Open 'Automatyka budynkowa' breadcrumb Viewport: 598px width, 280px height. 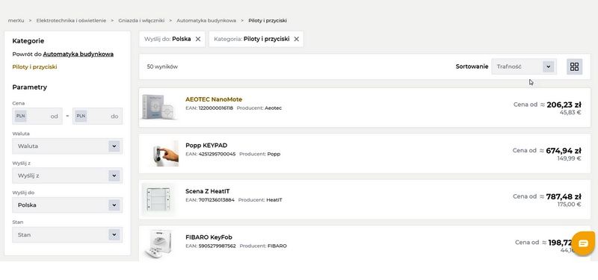click(206, 21)
